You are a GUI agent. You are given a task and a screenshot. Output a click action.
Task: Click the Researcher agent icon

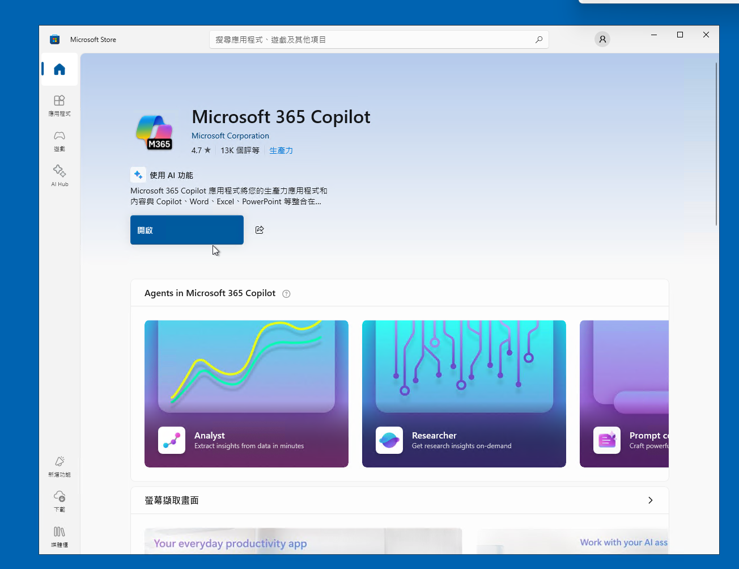pos(389,440)
